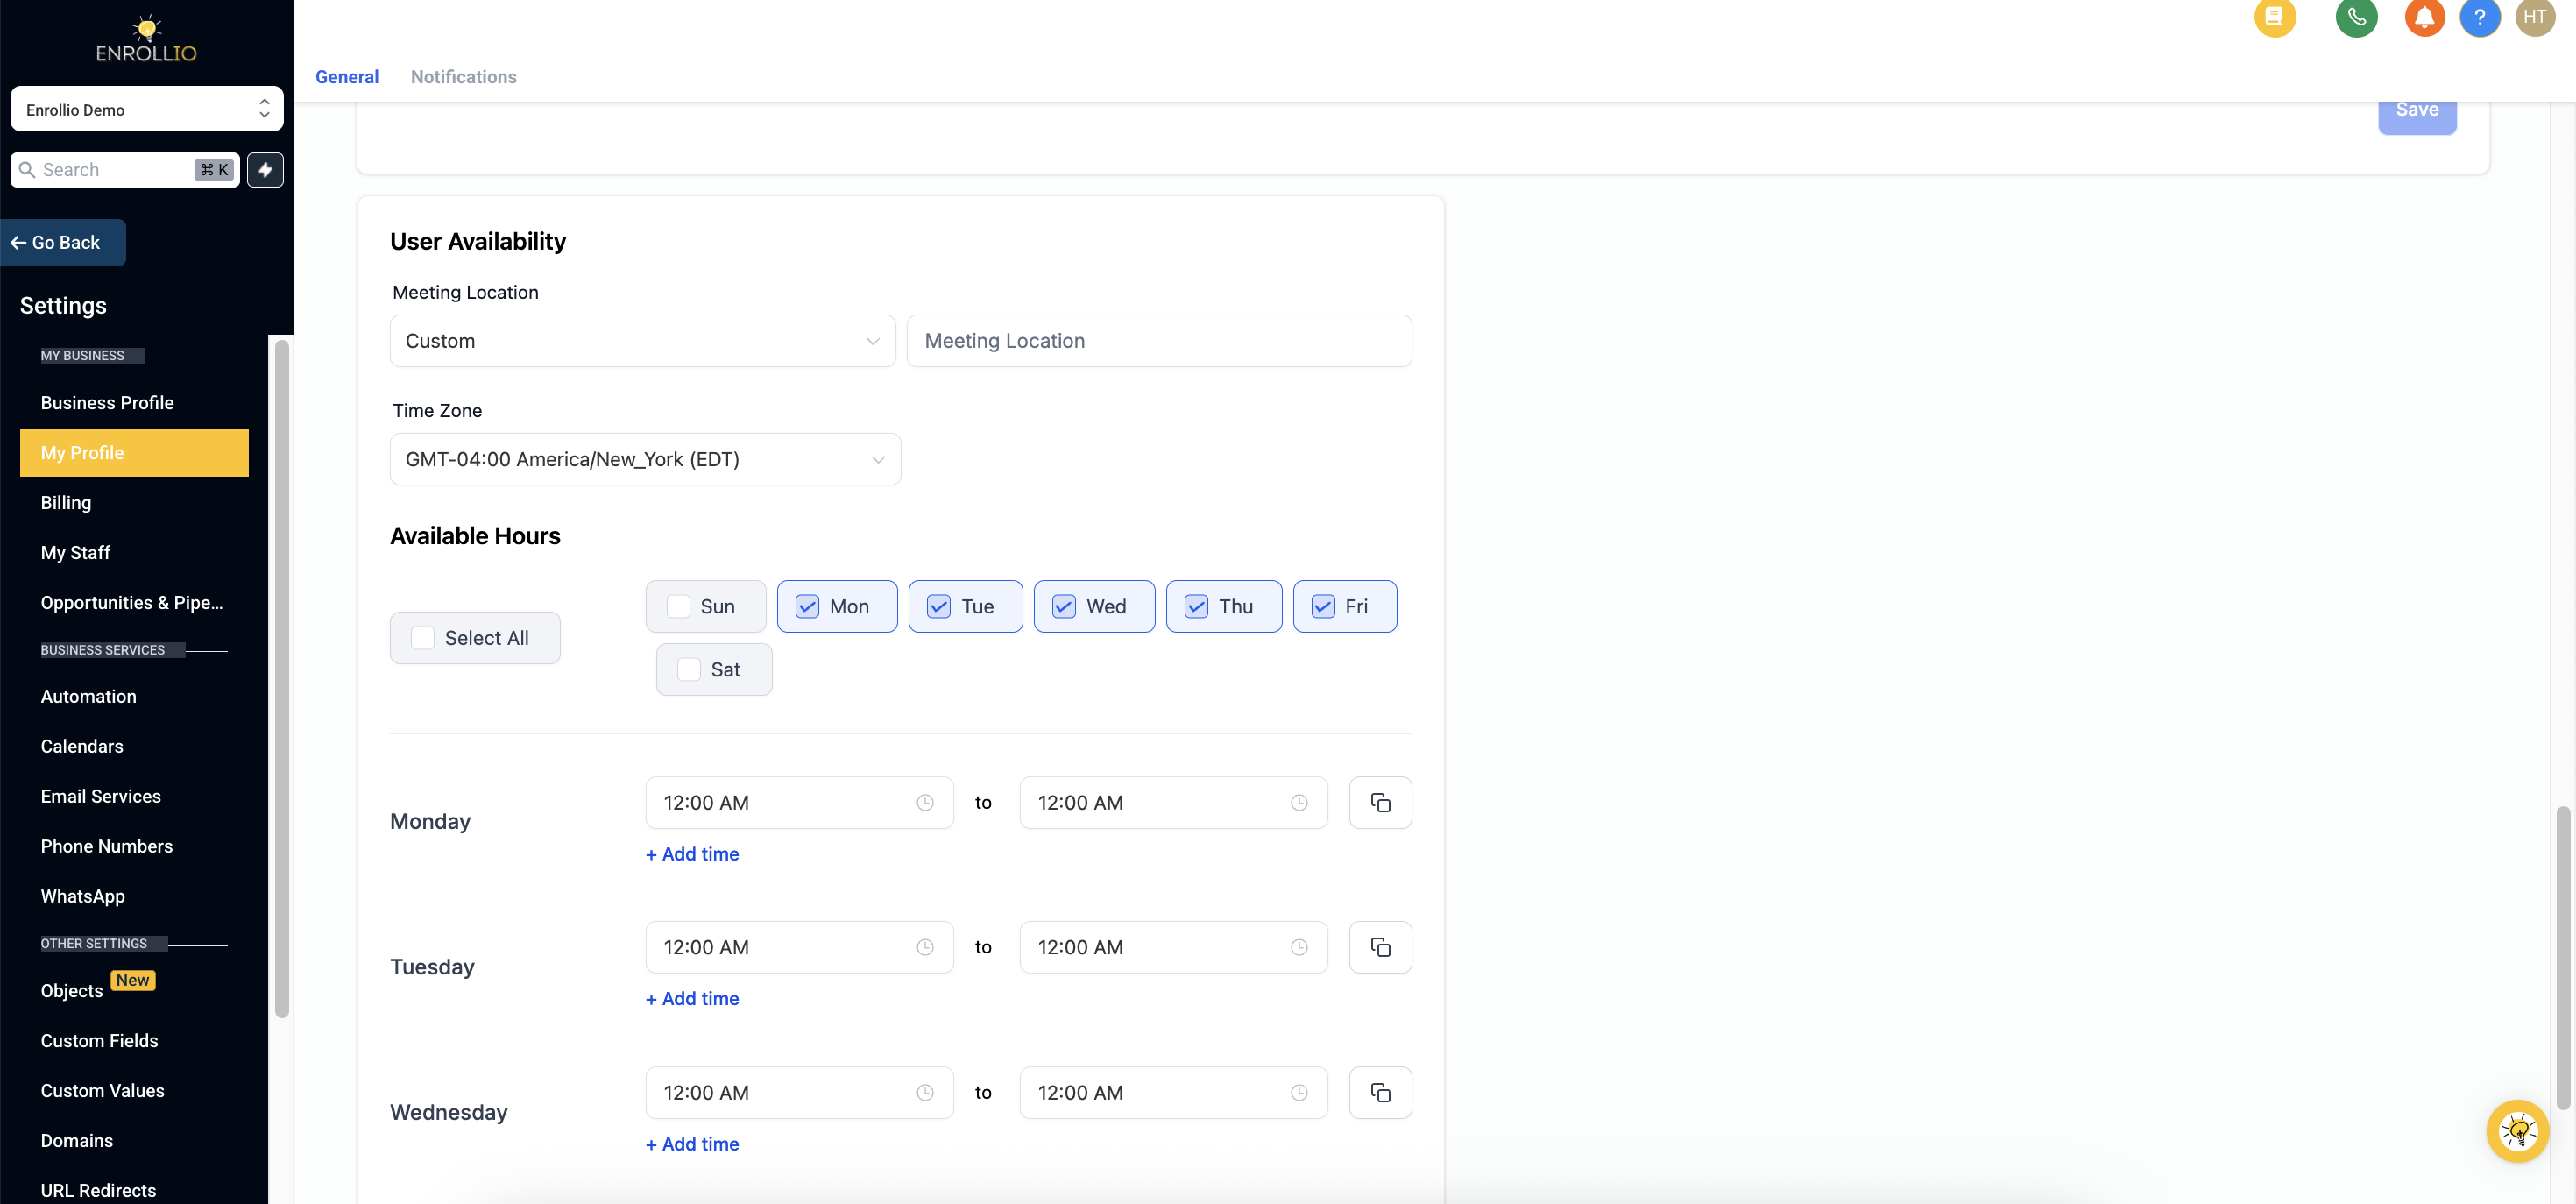
Task: Open the Monday end time picker
Action: [1173, 803]
